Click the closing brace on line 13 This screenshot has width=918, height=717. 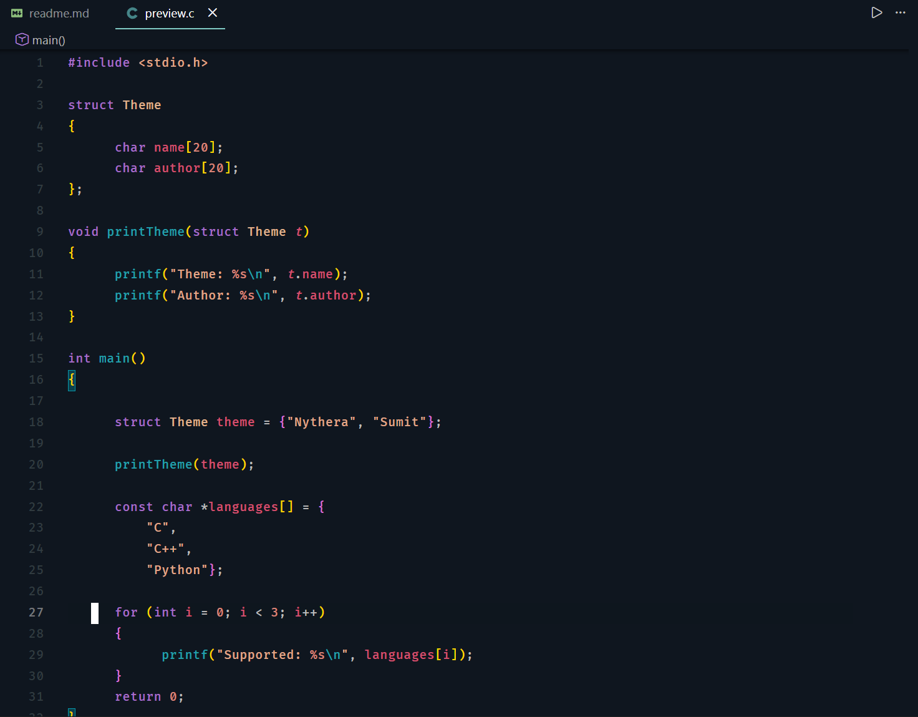72,316
